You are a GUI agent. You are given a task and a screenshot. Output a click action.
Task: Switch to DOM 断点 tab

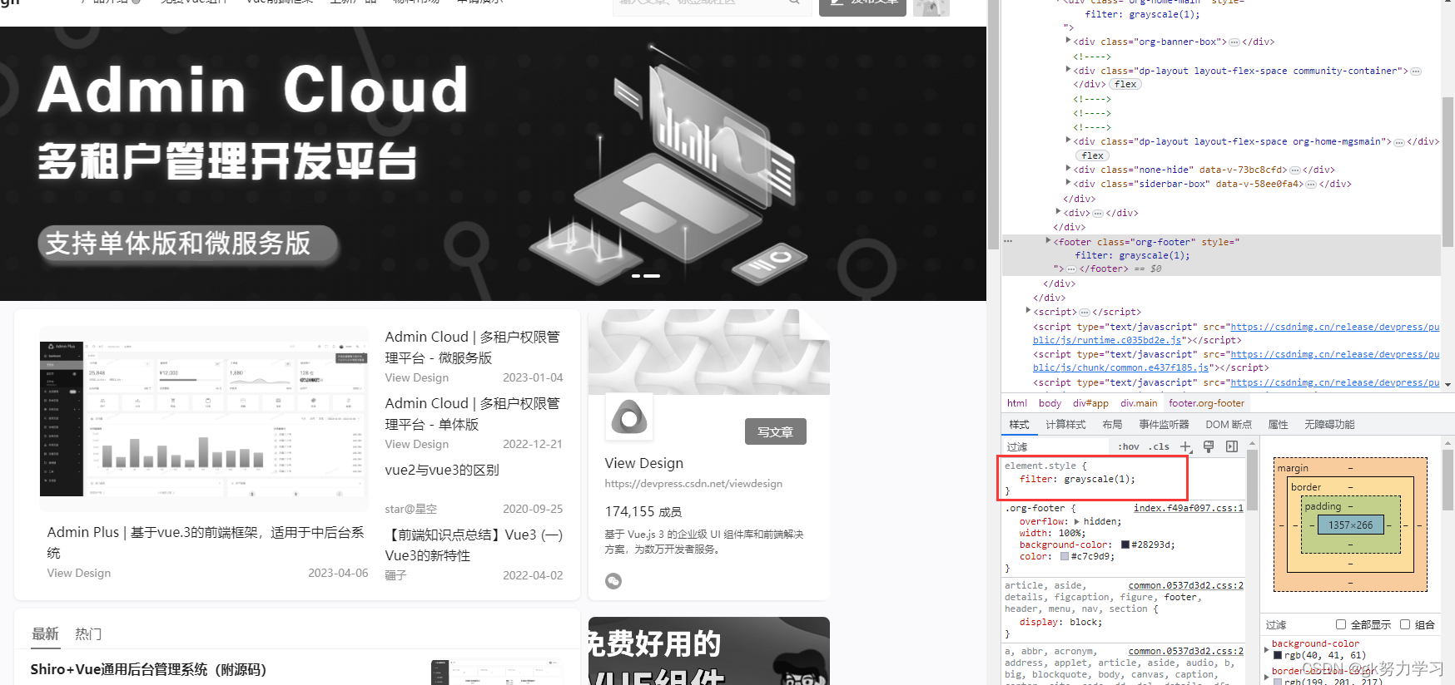click(1229, 424)
